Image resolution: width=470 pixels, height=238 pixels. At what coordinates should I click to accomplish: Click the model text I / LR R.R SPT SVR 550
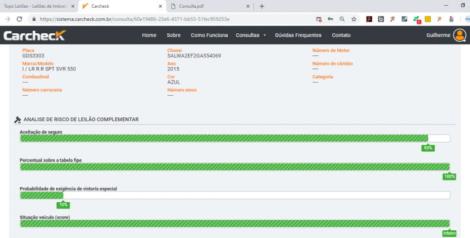coord(49,69)
